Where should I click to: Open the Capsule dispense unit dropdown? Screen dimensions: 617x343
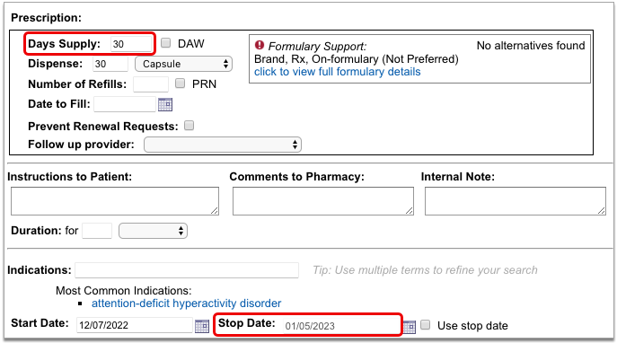pos(184,64)
